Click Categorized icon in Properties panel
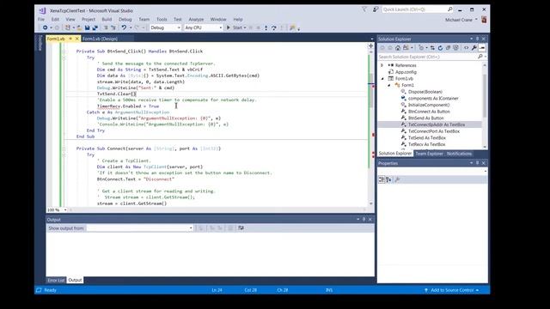Image resolution: width=550 pixels, height=309 pixels. pyautogui.click(x=382, y=179)
